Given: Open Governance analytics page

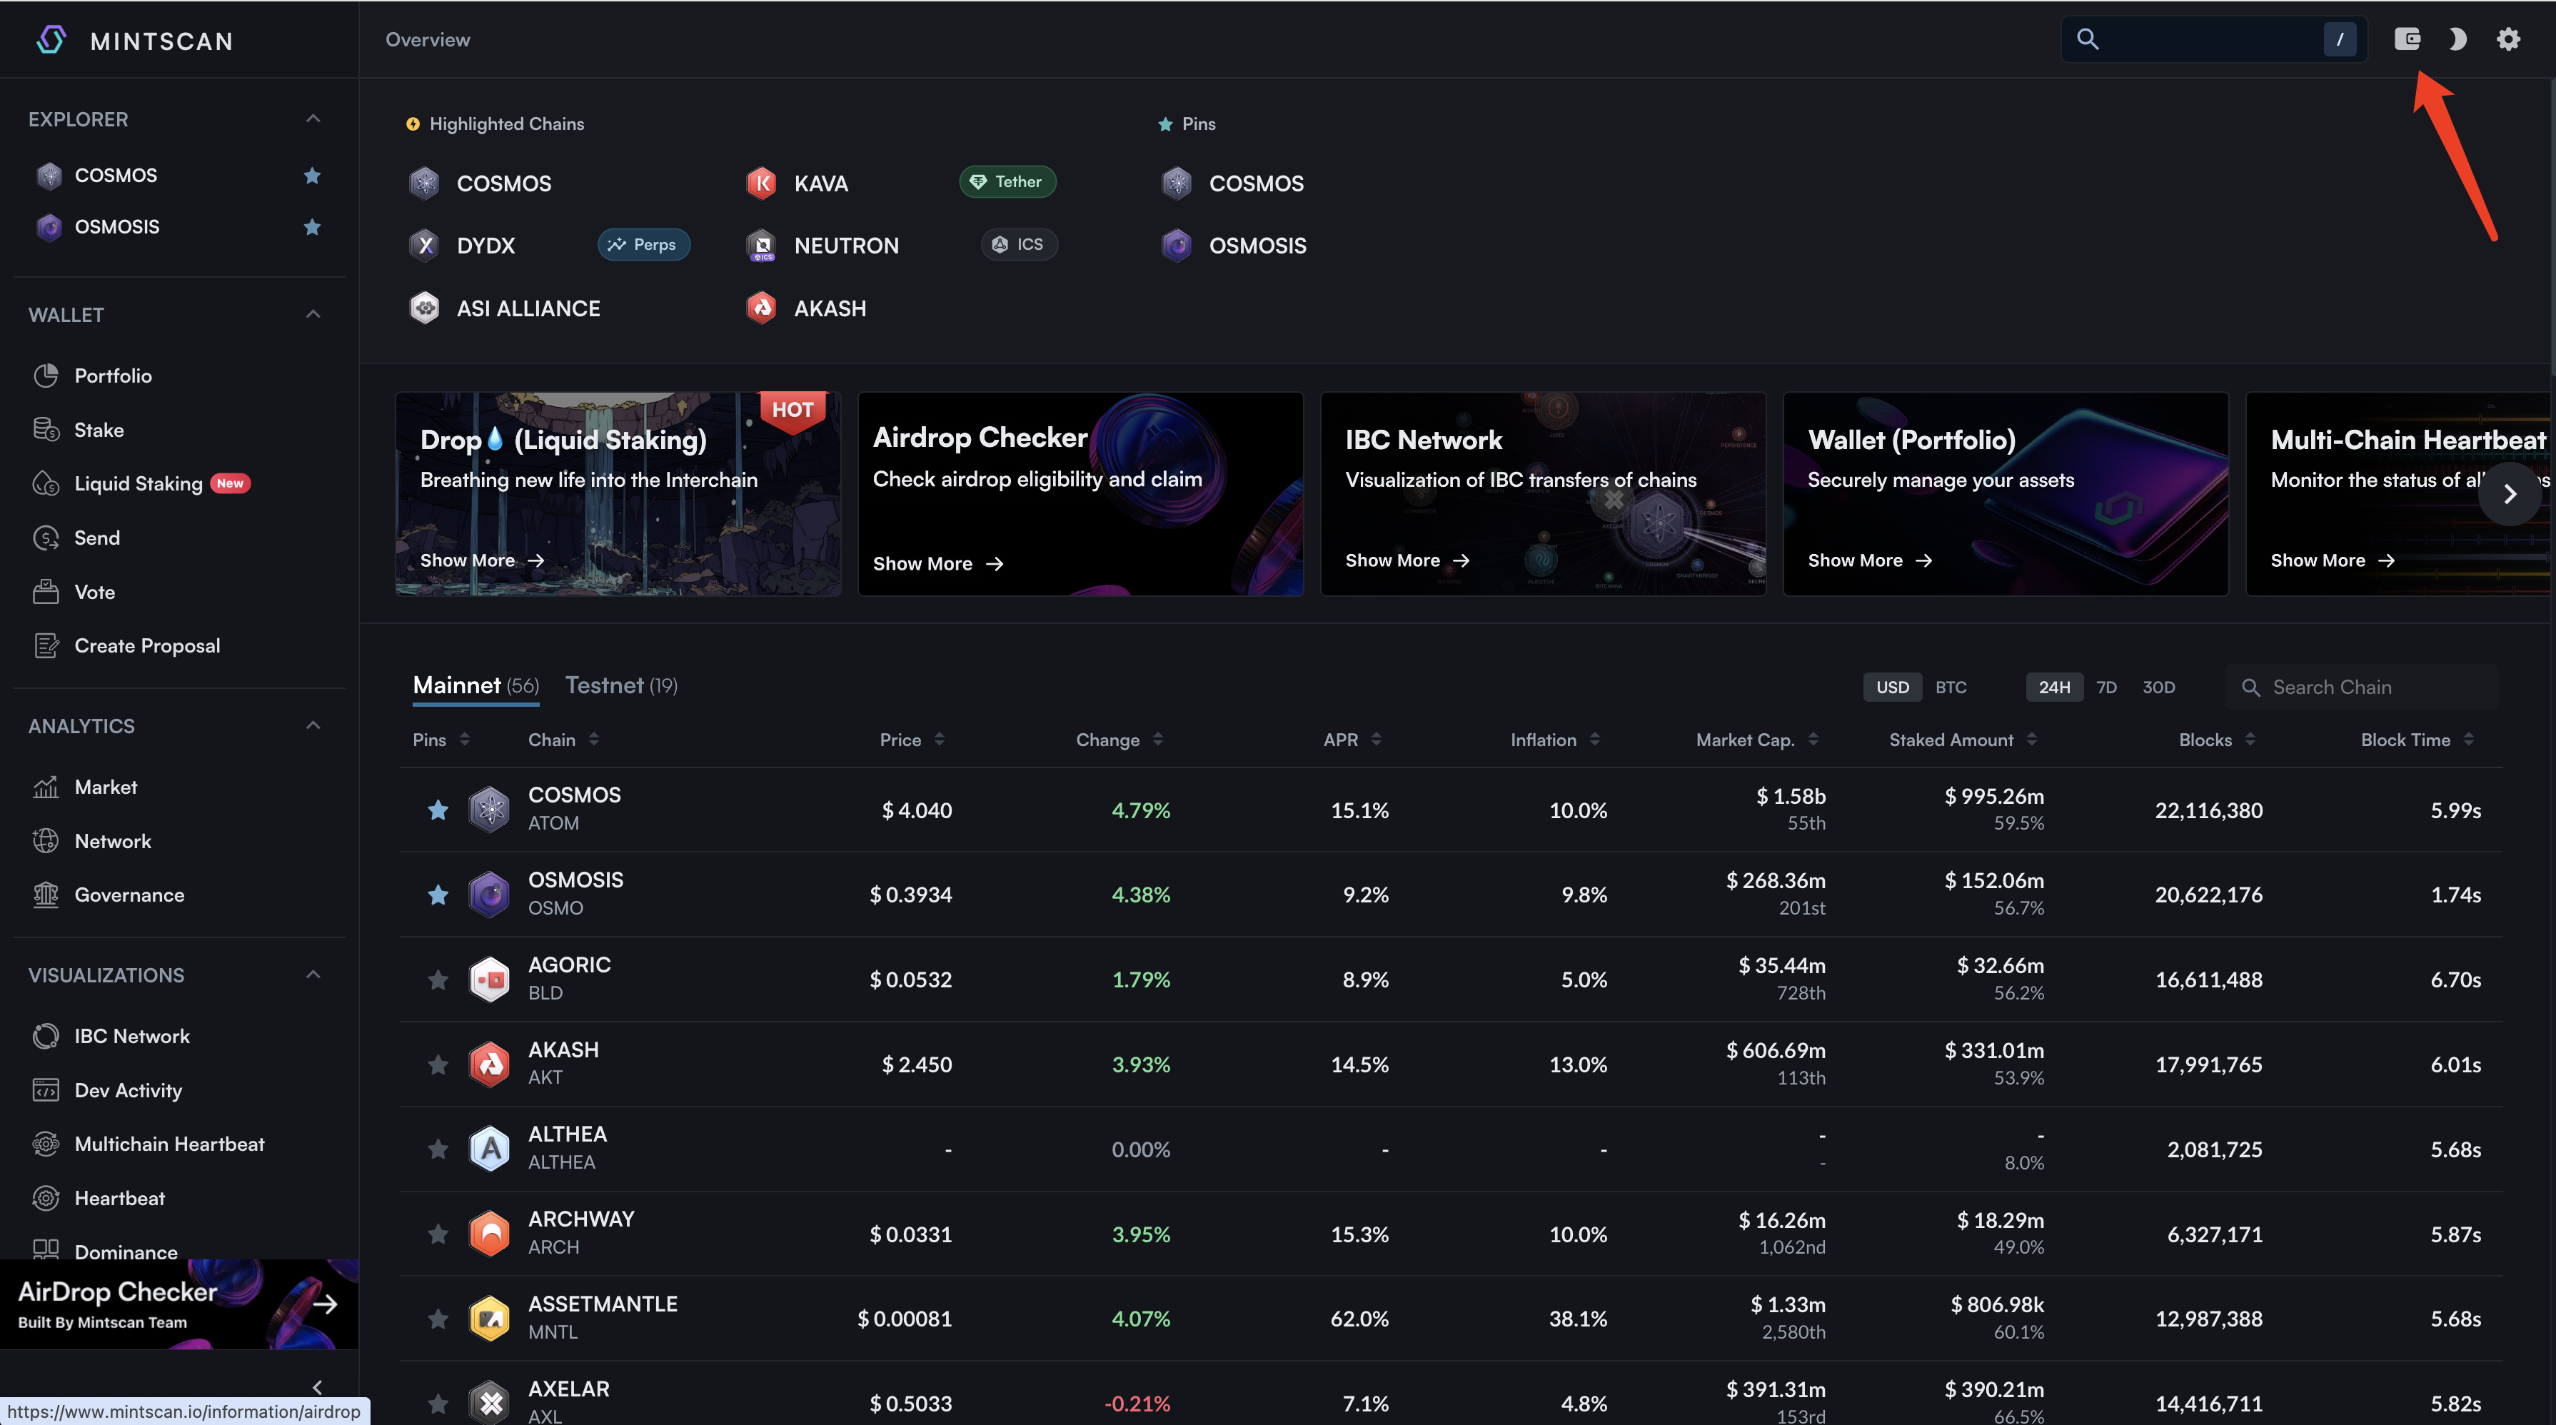Looking at the screenshot, I should tap(129, 895).
